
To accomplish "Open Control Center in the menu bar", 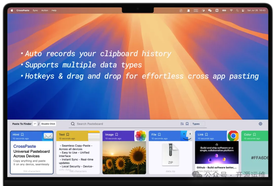I will 243,10.
